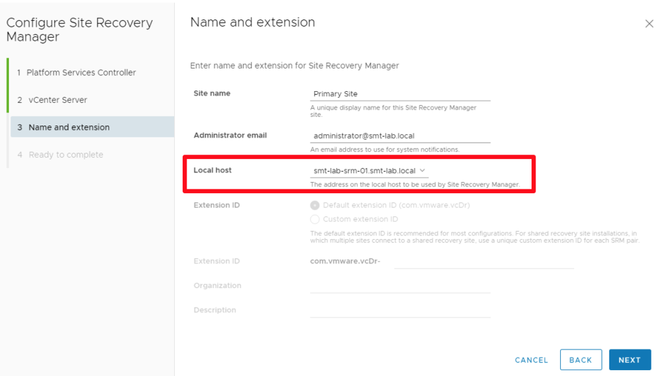
Task: Proceed by clicking the NEXT button
Action: [629, 360]
